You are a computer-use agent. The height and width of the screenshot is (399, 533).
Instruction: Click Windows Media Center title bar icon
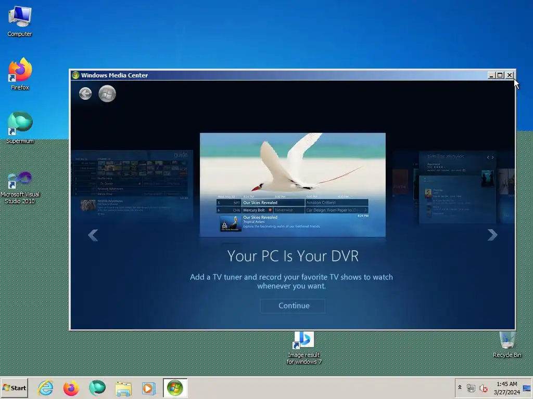[x=75, y=75]
